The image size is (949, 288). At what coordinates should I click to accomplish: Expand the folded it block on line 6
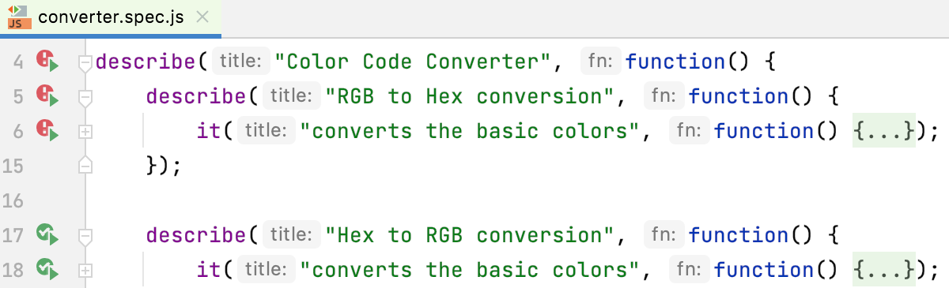click(x=86, y=132)
